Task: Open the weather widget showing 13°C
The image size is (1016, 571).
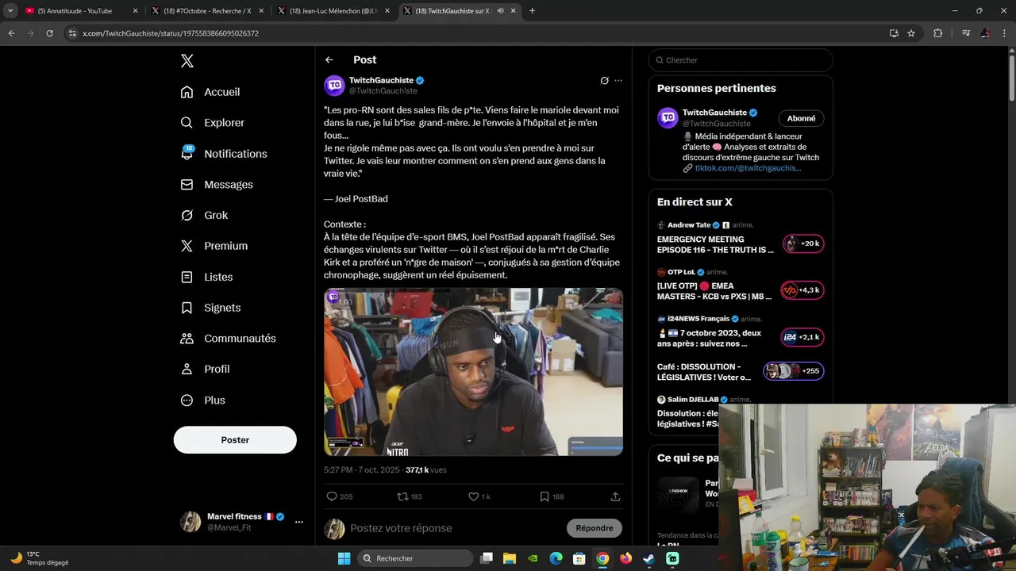Action: point(40,558)
